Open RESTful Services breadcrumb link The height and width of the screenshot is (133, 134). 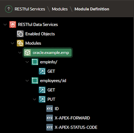[x=30, y=9]
